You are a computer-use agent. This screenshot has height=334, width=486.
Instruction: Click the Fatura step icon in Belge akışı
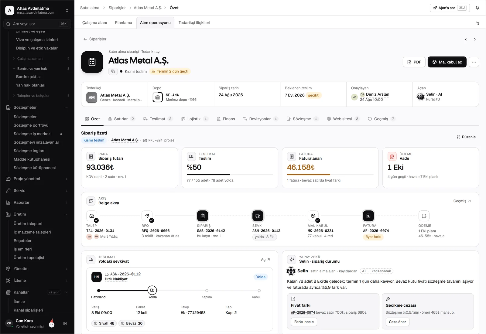click(368, 216)
